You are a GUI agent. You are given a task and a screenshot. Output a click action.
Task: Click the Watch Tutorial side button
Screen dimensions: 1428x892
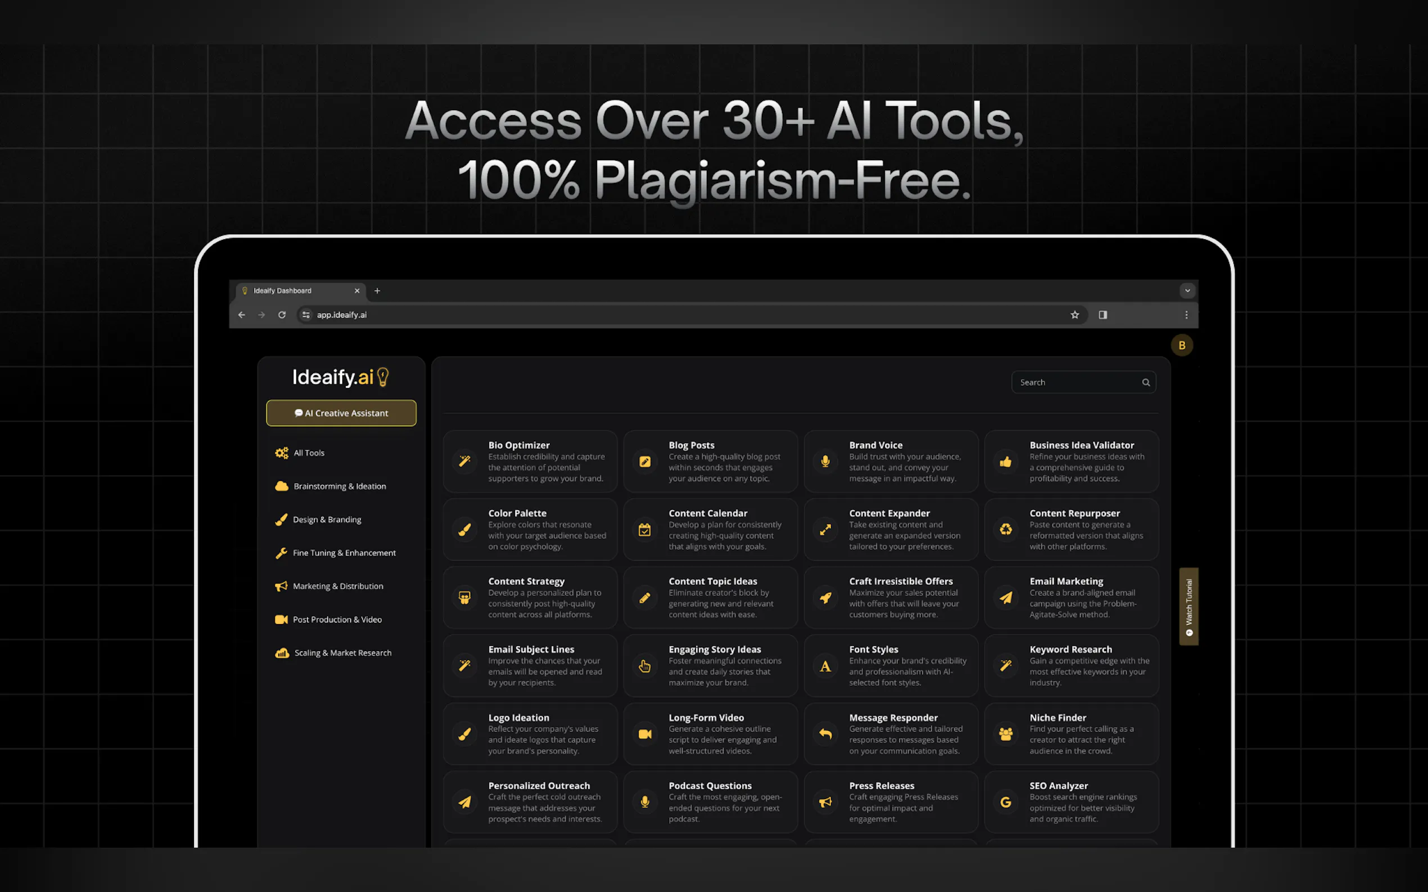pos(1189,607)
